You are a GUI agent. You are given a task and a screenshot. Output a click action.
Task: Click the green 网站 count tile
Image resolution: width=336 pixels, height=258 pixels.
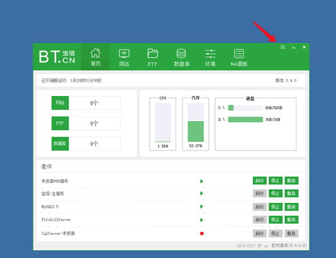tap(60, 103)
